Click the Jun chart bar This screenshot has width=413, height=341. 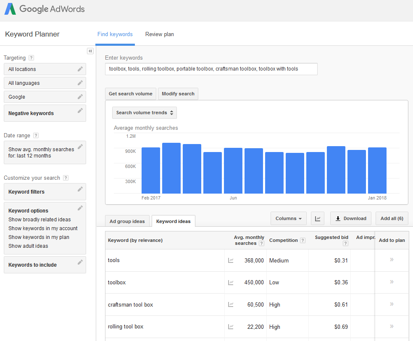(233, 170)
